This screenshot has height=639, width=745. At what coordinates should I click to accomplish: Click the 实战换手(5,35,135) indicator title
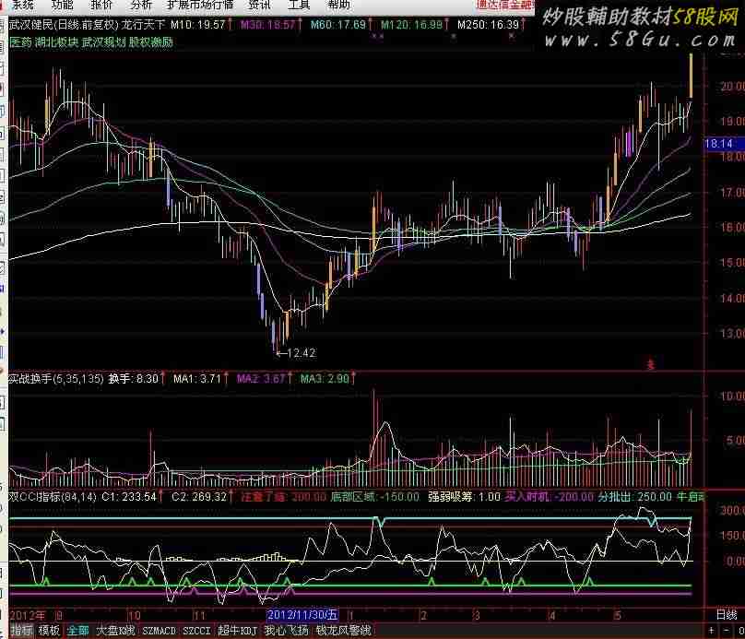tap(56, 379)
